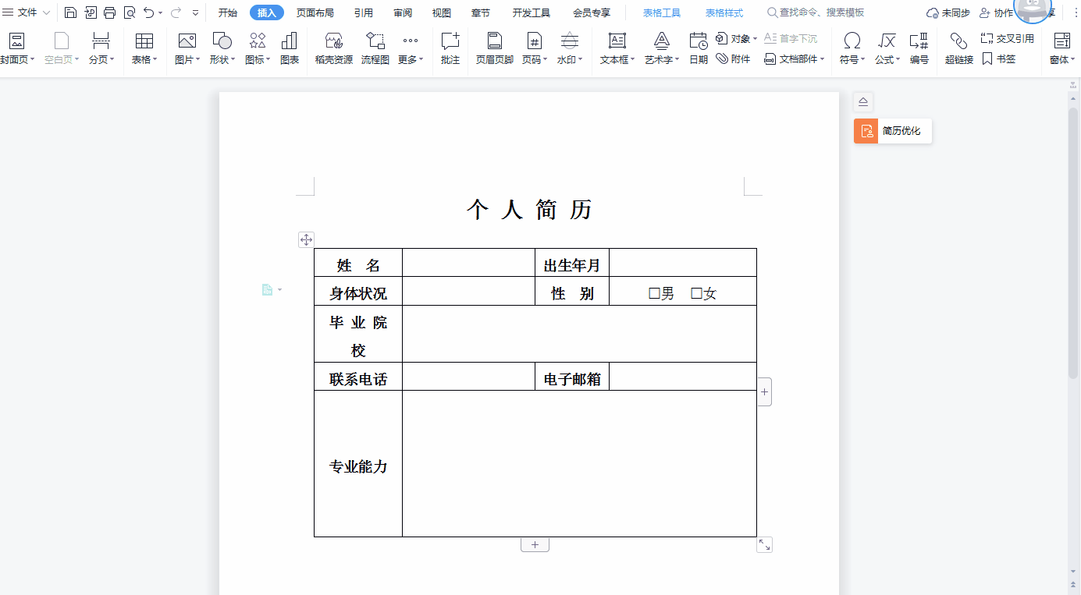Click the 附件 (Attachment) button
The image size is (1081, 595).
pyautogui.click(x=734, y=58)
